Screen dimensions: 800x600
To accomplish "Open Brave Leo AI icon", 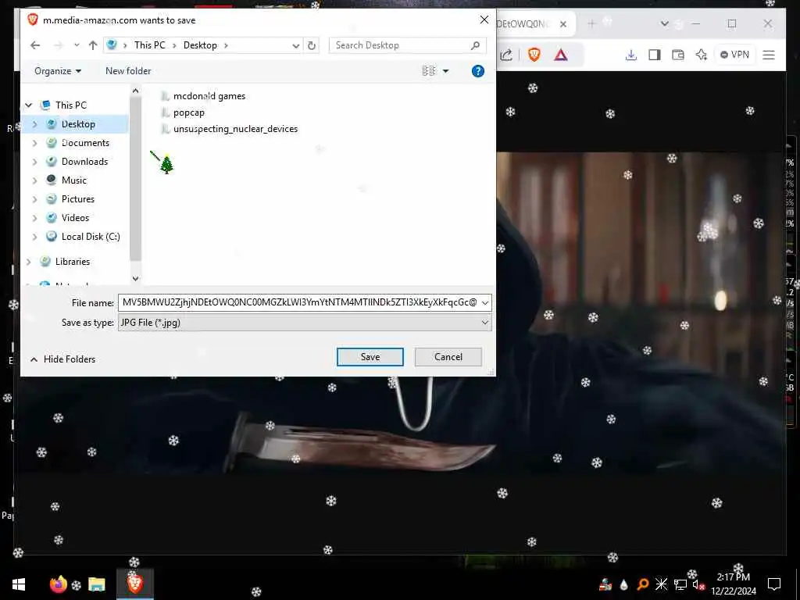I will click(702, 55).
